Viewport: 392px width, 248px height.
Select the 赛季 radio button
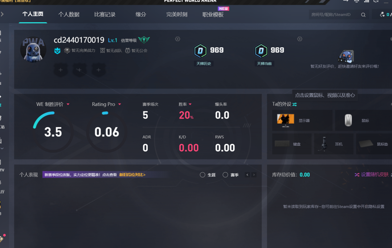[x=225, y=175]
